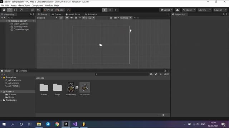The height and width of the screenshot is (128, 229).
Task: Click the Project search field
Action: pos(122,74)
